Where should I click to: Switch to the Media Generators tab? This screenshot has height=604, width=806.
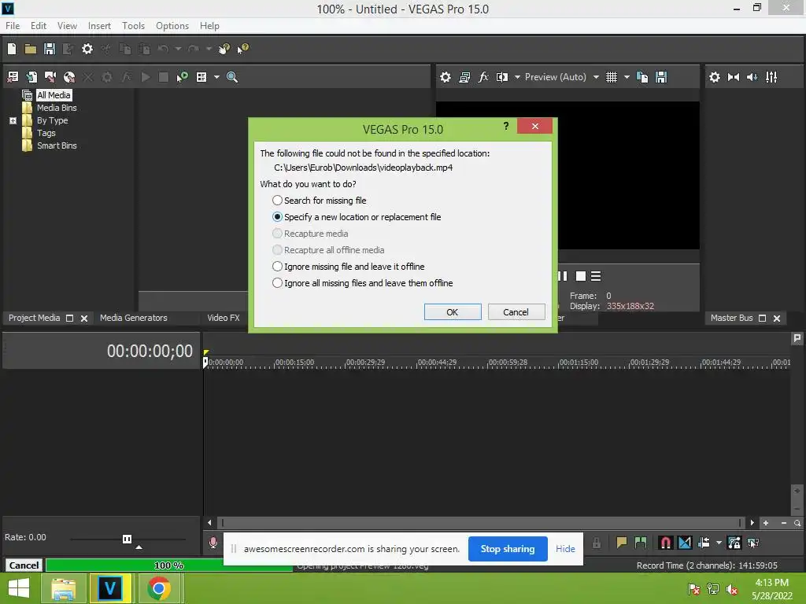134,318
